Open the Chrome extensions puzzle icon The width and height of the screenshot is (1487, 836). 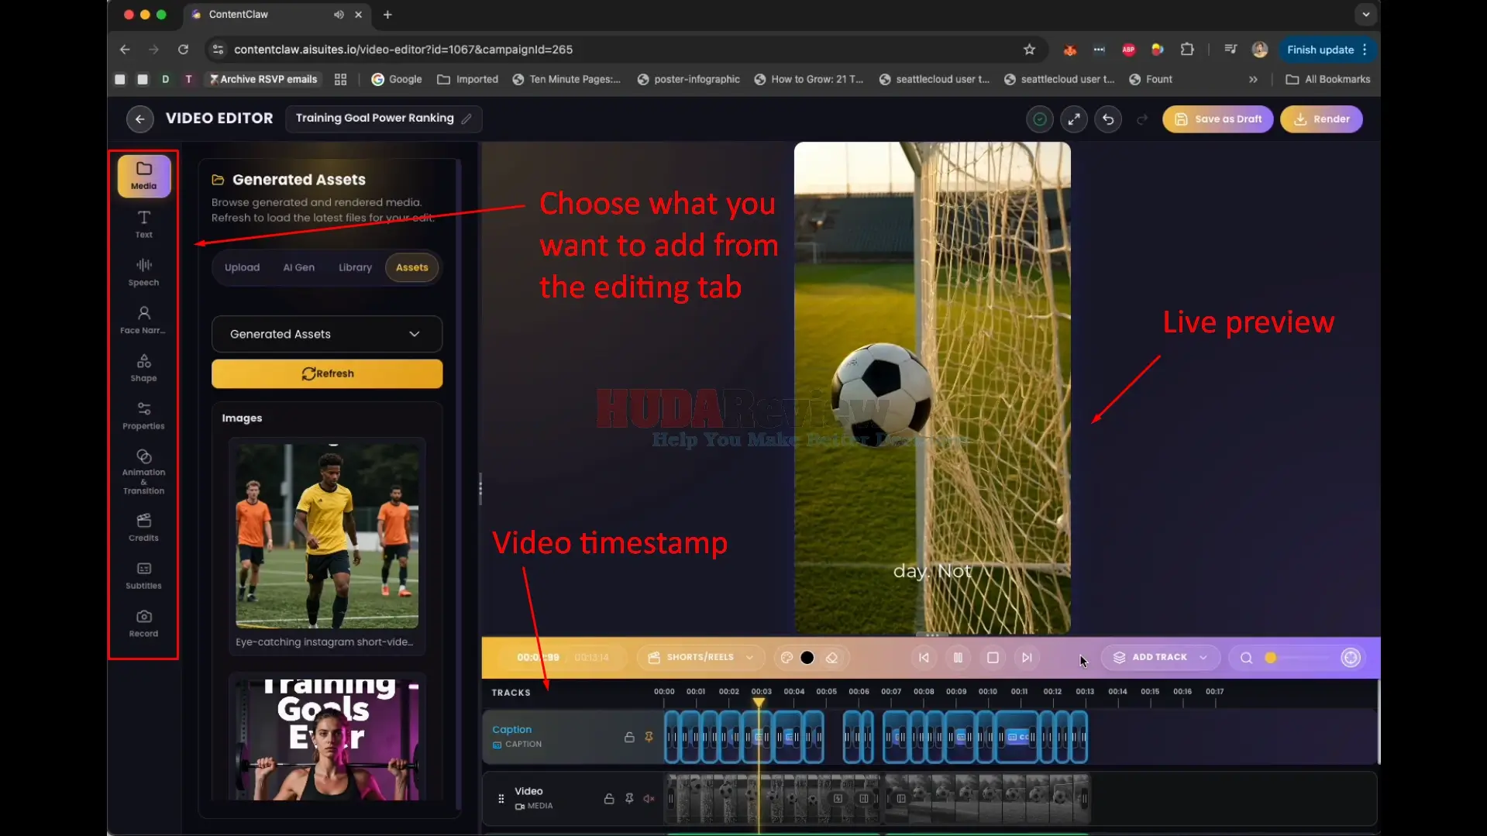(1187, 50)
